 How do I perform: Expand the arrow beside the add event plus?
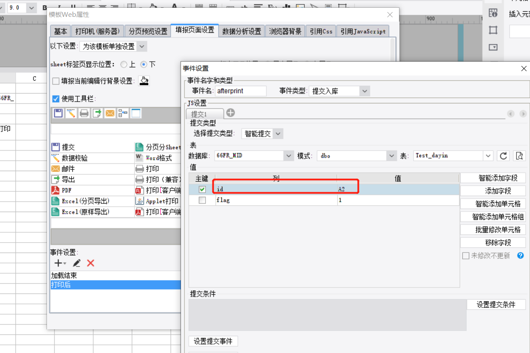65,263
